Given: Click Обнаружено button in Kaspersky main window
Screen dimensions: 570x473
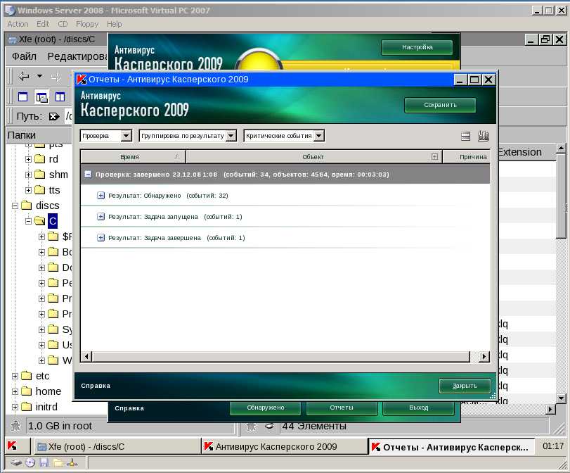Looking at the screenshot, I should click(x=266, y=408).
